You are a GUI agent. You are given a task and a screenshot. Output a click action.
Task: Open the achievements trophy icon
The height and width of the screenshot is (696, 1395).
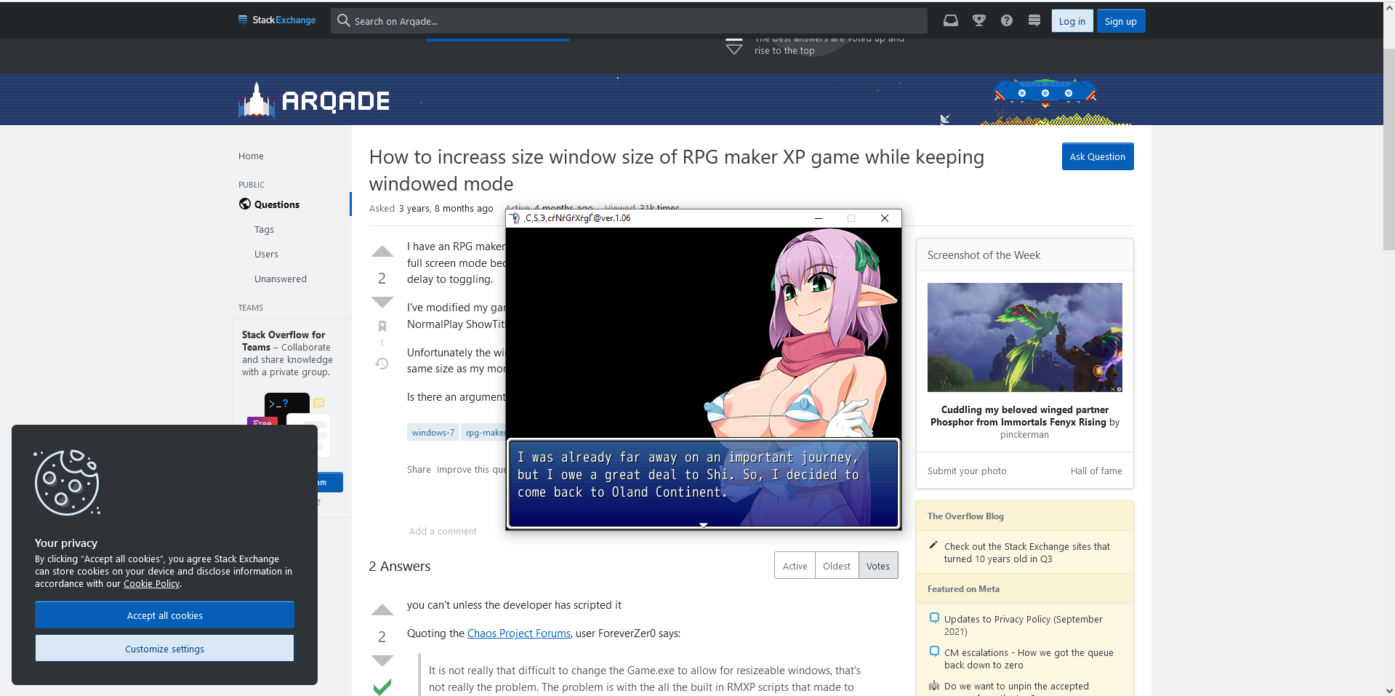click(978, 20)
